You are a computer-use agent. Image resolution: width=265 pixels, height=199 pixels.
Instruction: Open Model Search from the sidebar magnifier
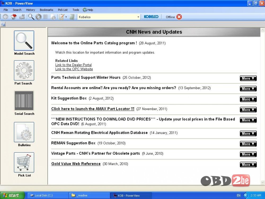(24, 41)
